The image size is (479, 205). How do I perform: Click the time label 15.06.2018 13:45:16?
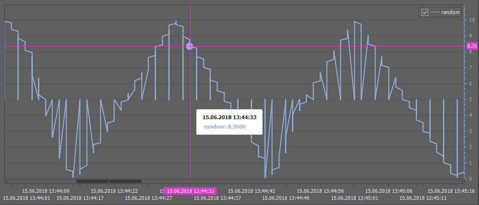tap(451, 191)
